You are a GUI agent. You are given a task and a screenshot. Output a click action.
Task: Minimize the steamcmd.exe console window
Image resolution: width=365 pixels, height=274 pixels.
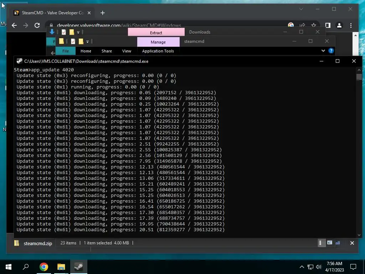322,61
